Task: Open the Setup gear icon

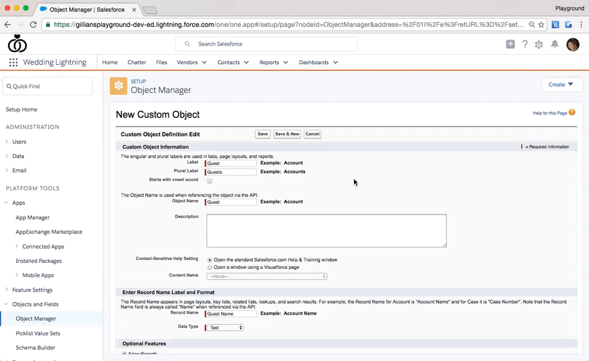Action: point(539,45)
